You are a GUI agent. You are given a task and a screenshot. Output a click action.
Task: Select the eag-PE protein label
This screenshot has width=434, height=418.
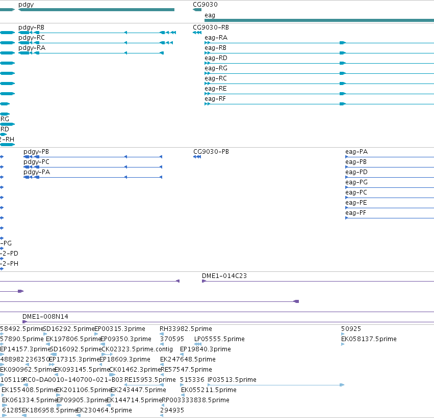[356, 203]
